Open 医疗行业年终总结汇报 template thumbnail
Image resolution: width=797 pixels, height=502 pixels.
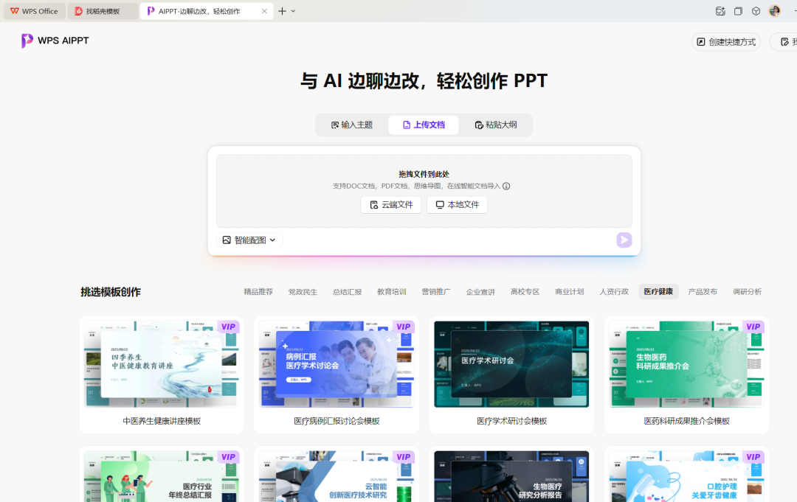(x=161, y=477)
